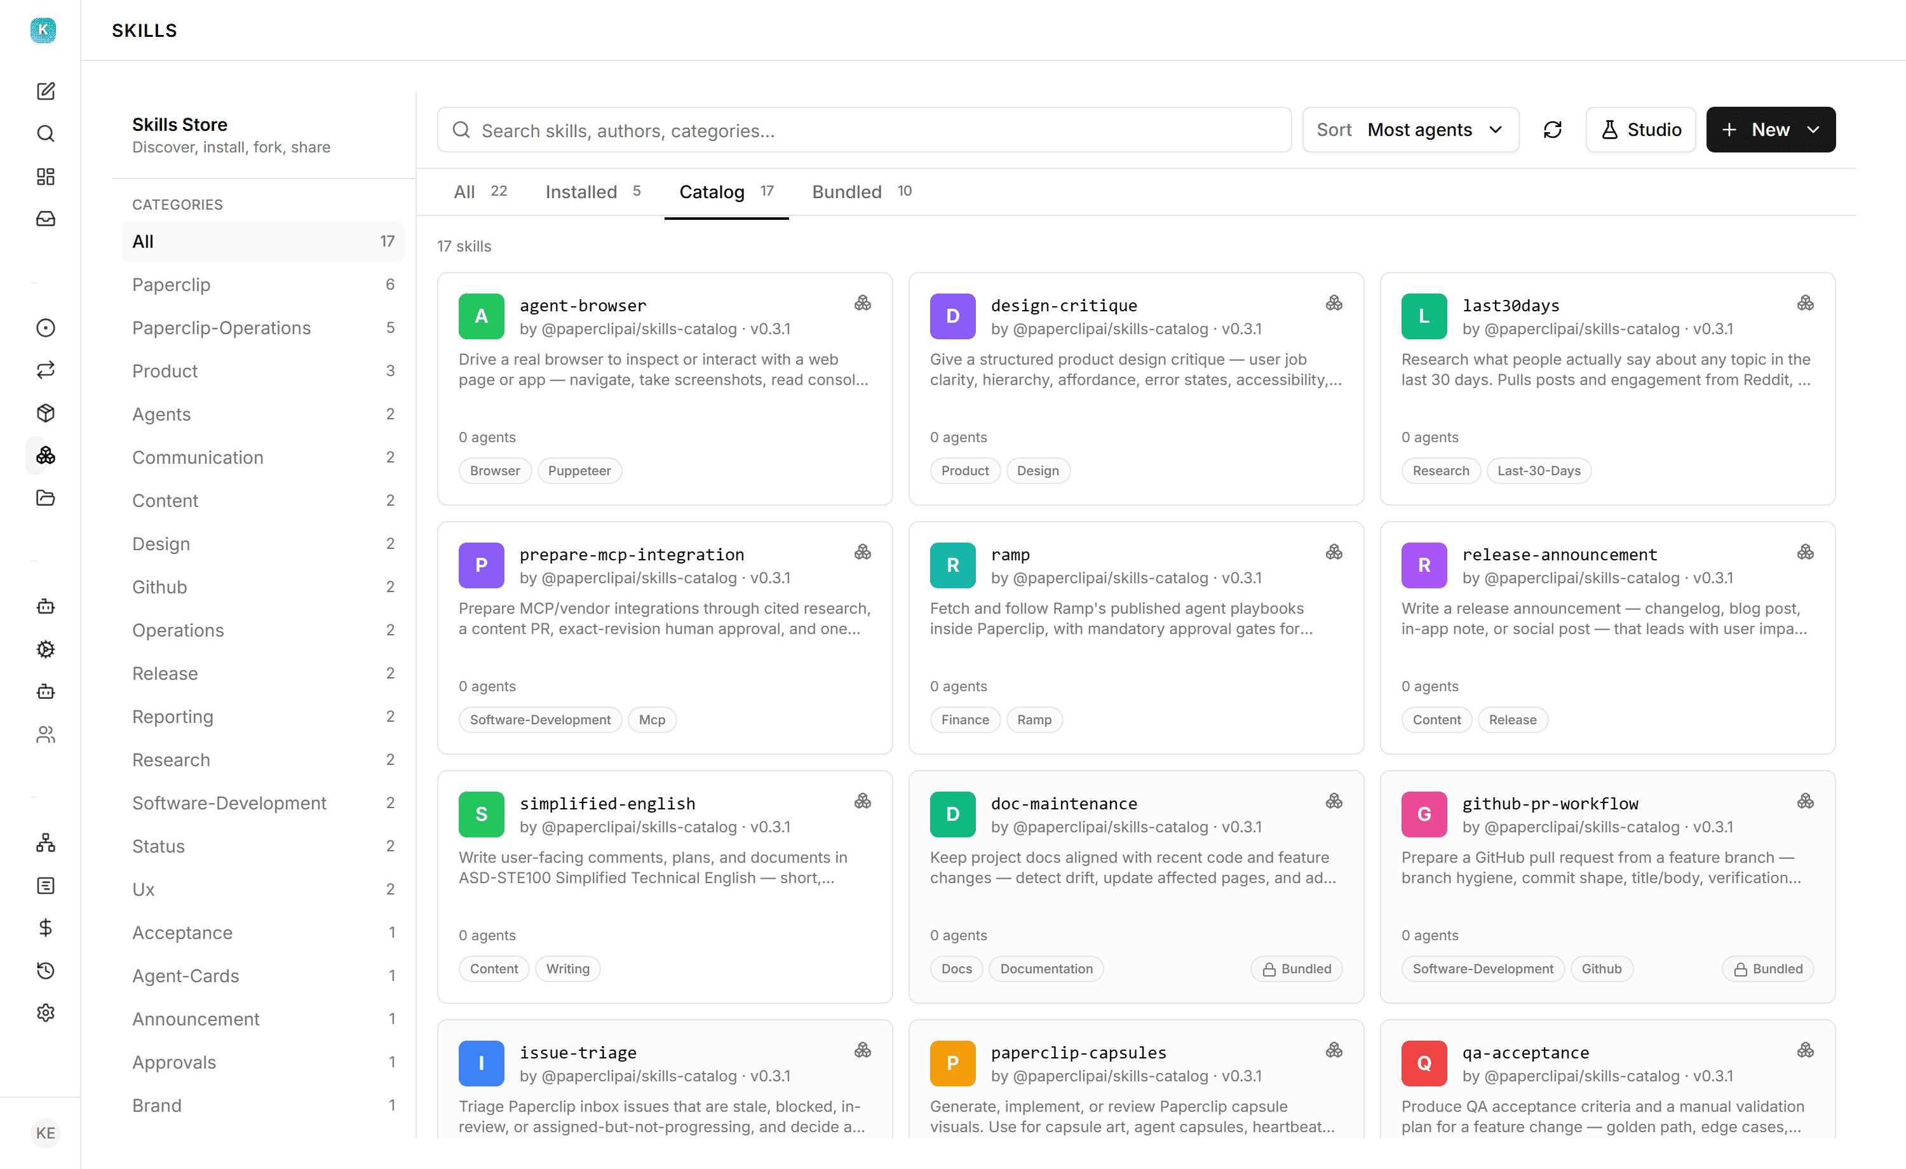
Task: Switch to the All tab
Action: 480,192
